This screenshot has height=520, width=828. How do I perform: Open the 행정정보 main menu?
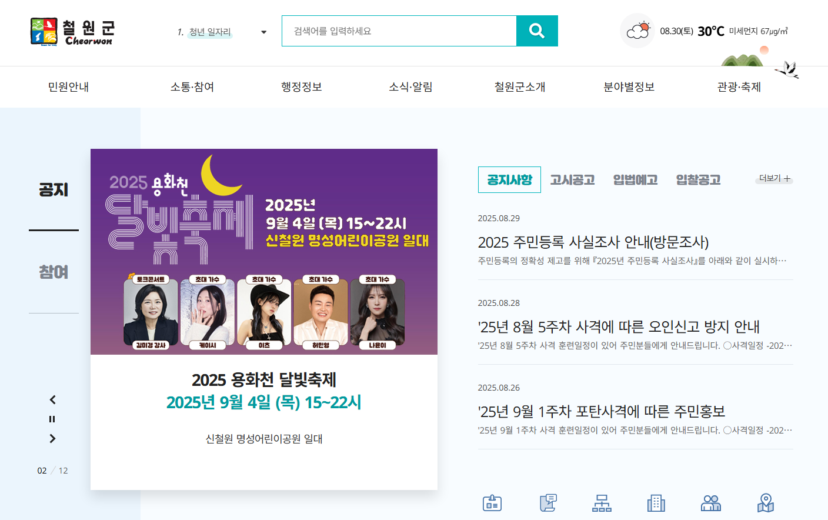[302, 87]
